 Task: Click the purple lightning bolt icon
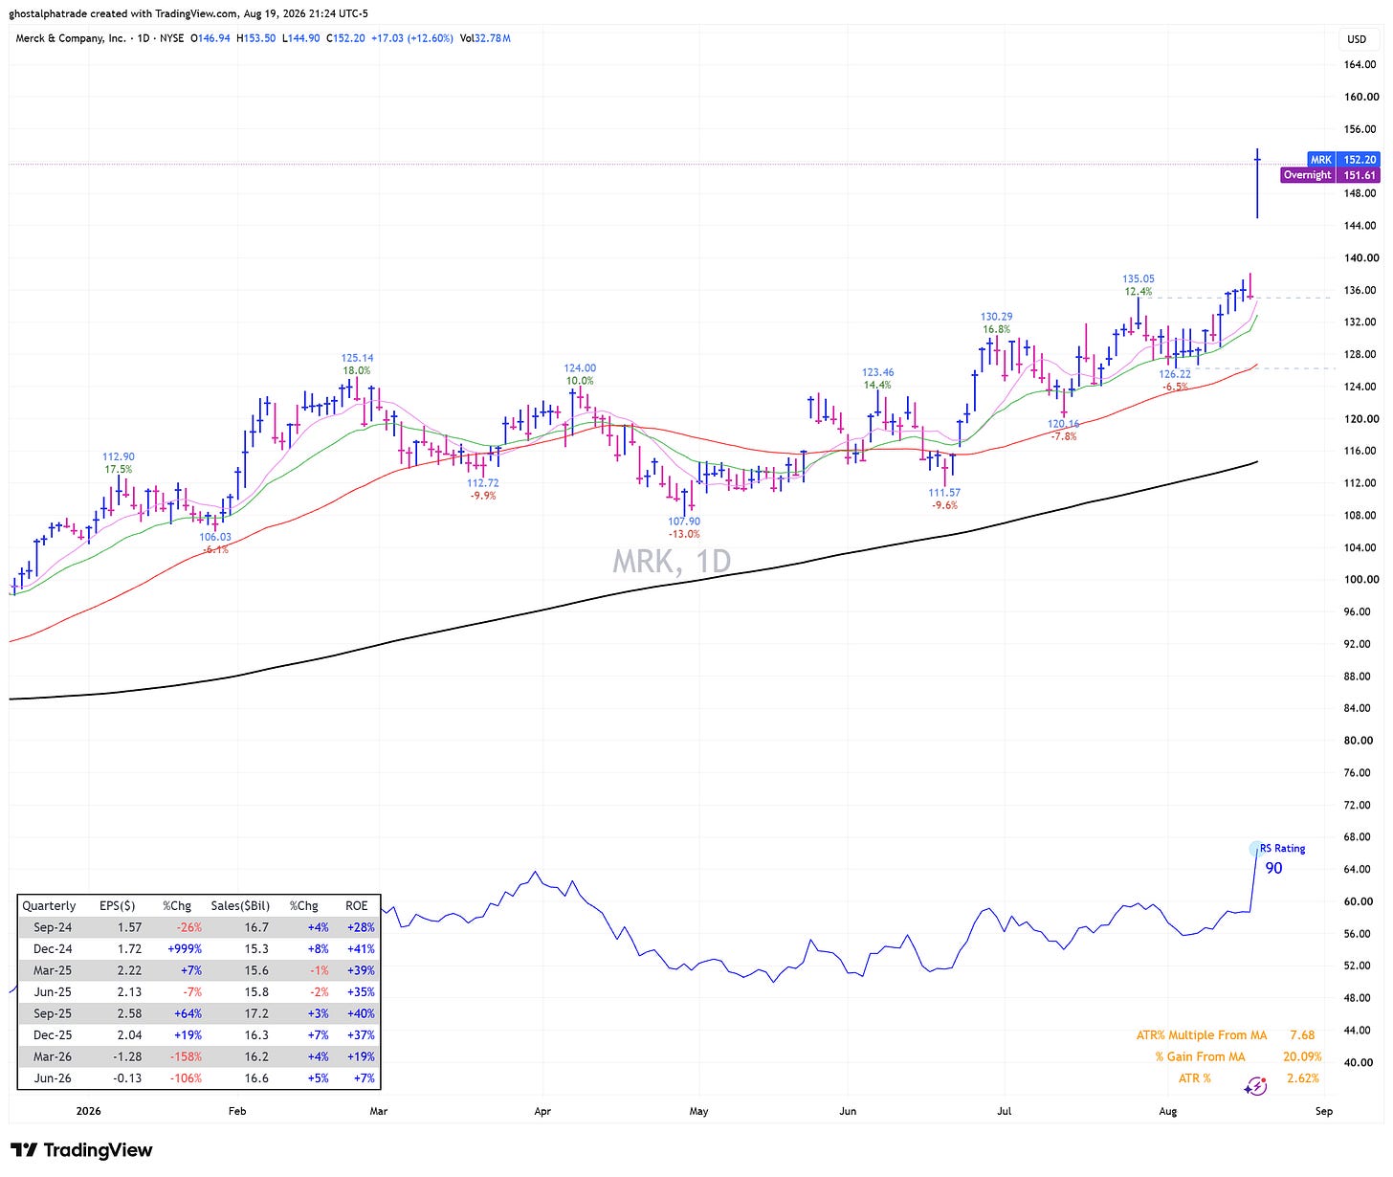1256,1085
